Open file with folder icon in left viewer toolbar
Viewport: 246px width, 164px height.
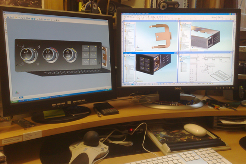tap(5, 17)
